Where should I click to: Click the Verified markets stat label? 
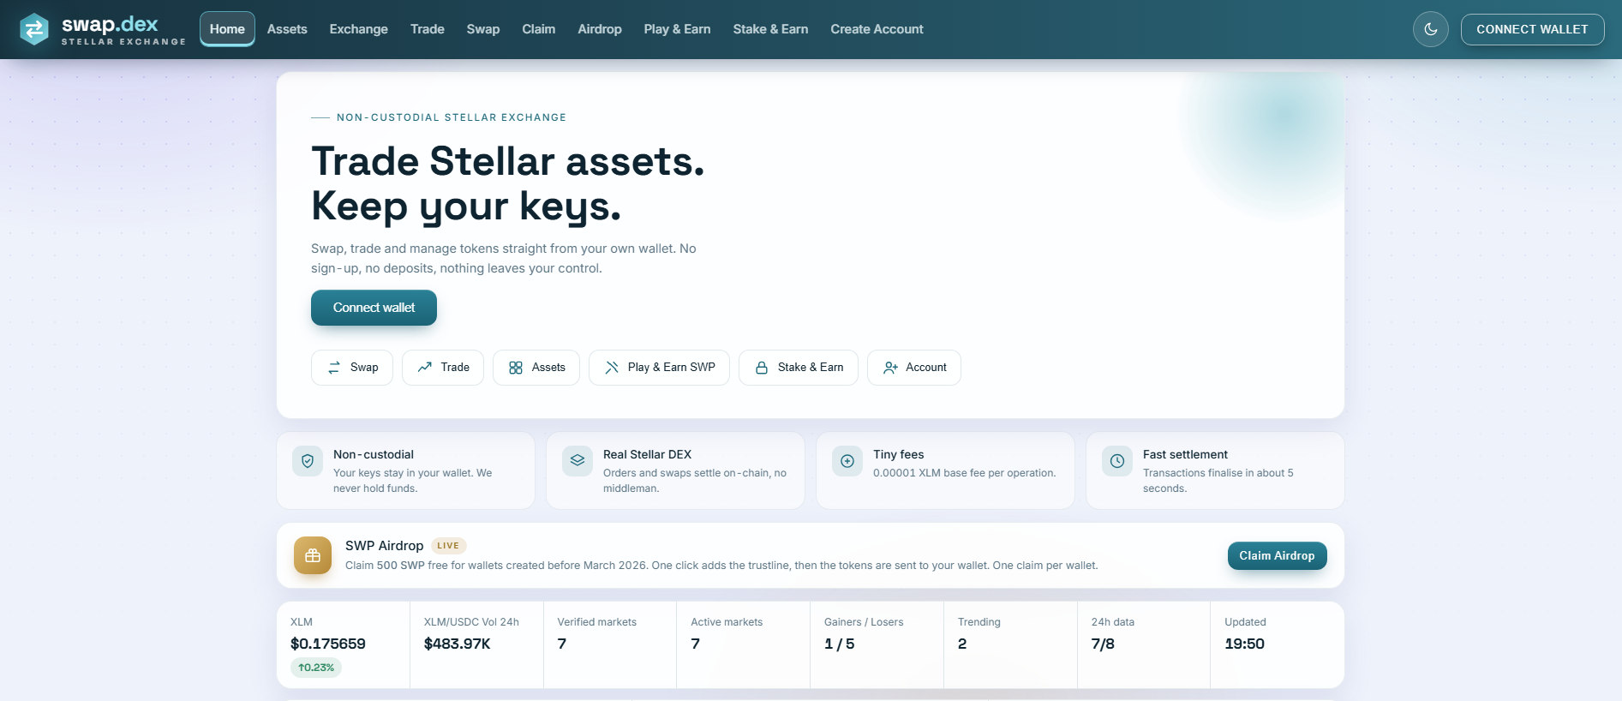coord(597,622)
